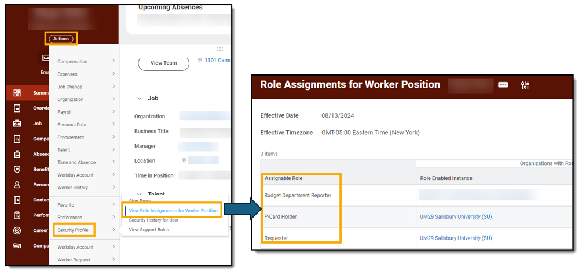582x273 pixels.
Task: Select Security History for User
Action: coord(153,220)
